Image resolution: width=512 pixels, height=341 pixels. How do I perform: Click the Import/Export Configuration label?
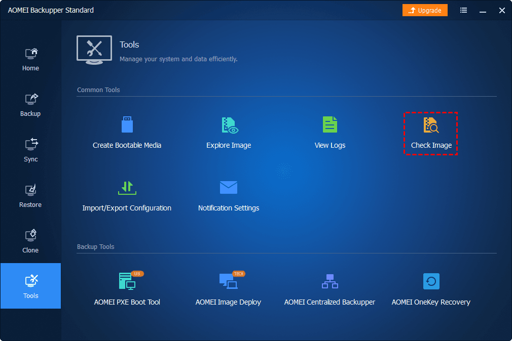[x=127, y=208]
